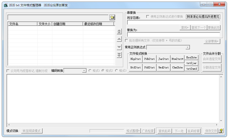
Task: Click the move-to-bottom double arrow icon
Action: point(119,55)
